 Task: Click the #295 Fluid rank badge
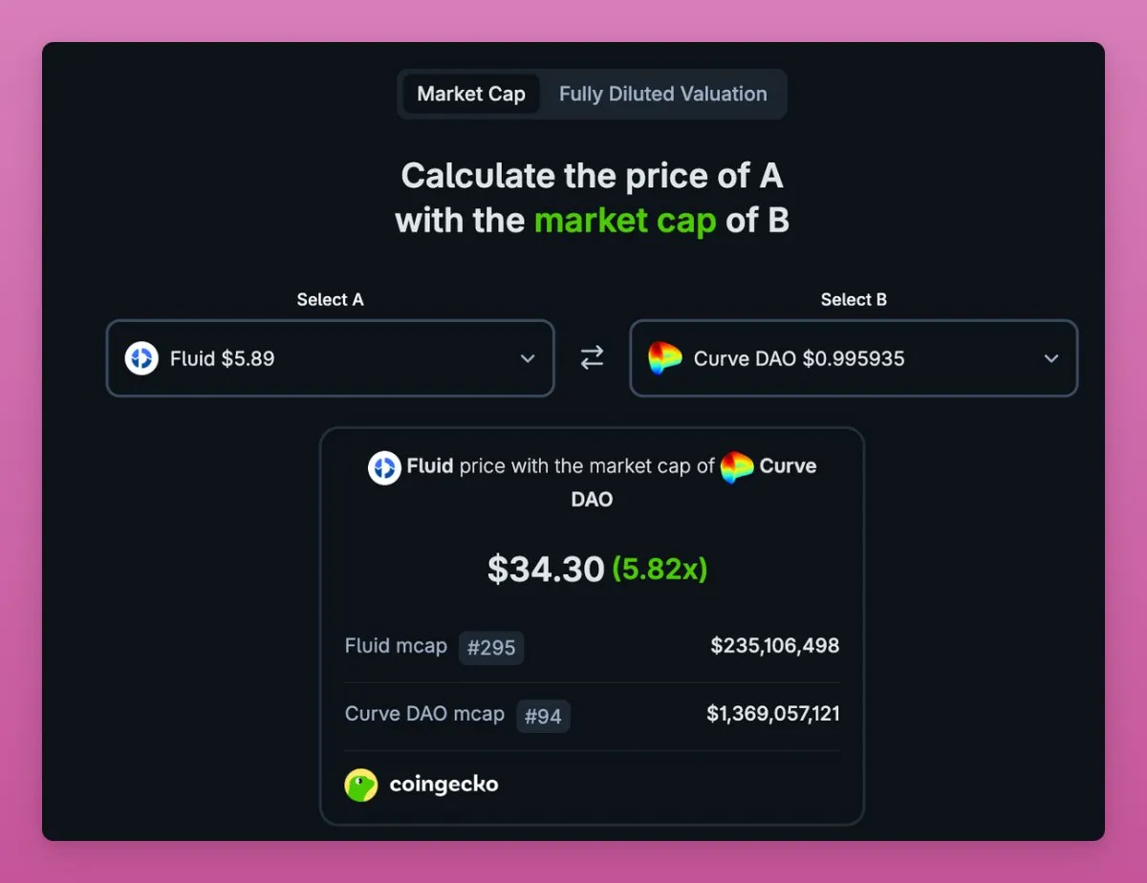(x=491, y=648)
